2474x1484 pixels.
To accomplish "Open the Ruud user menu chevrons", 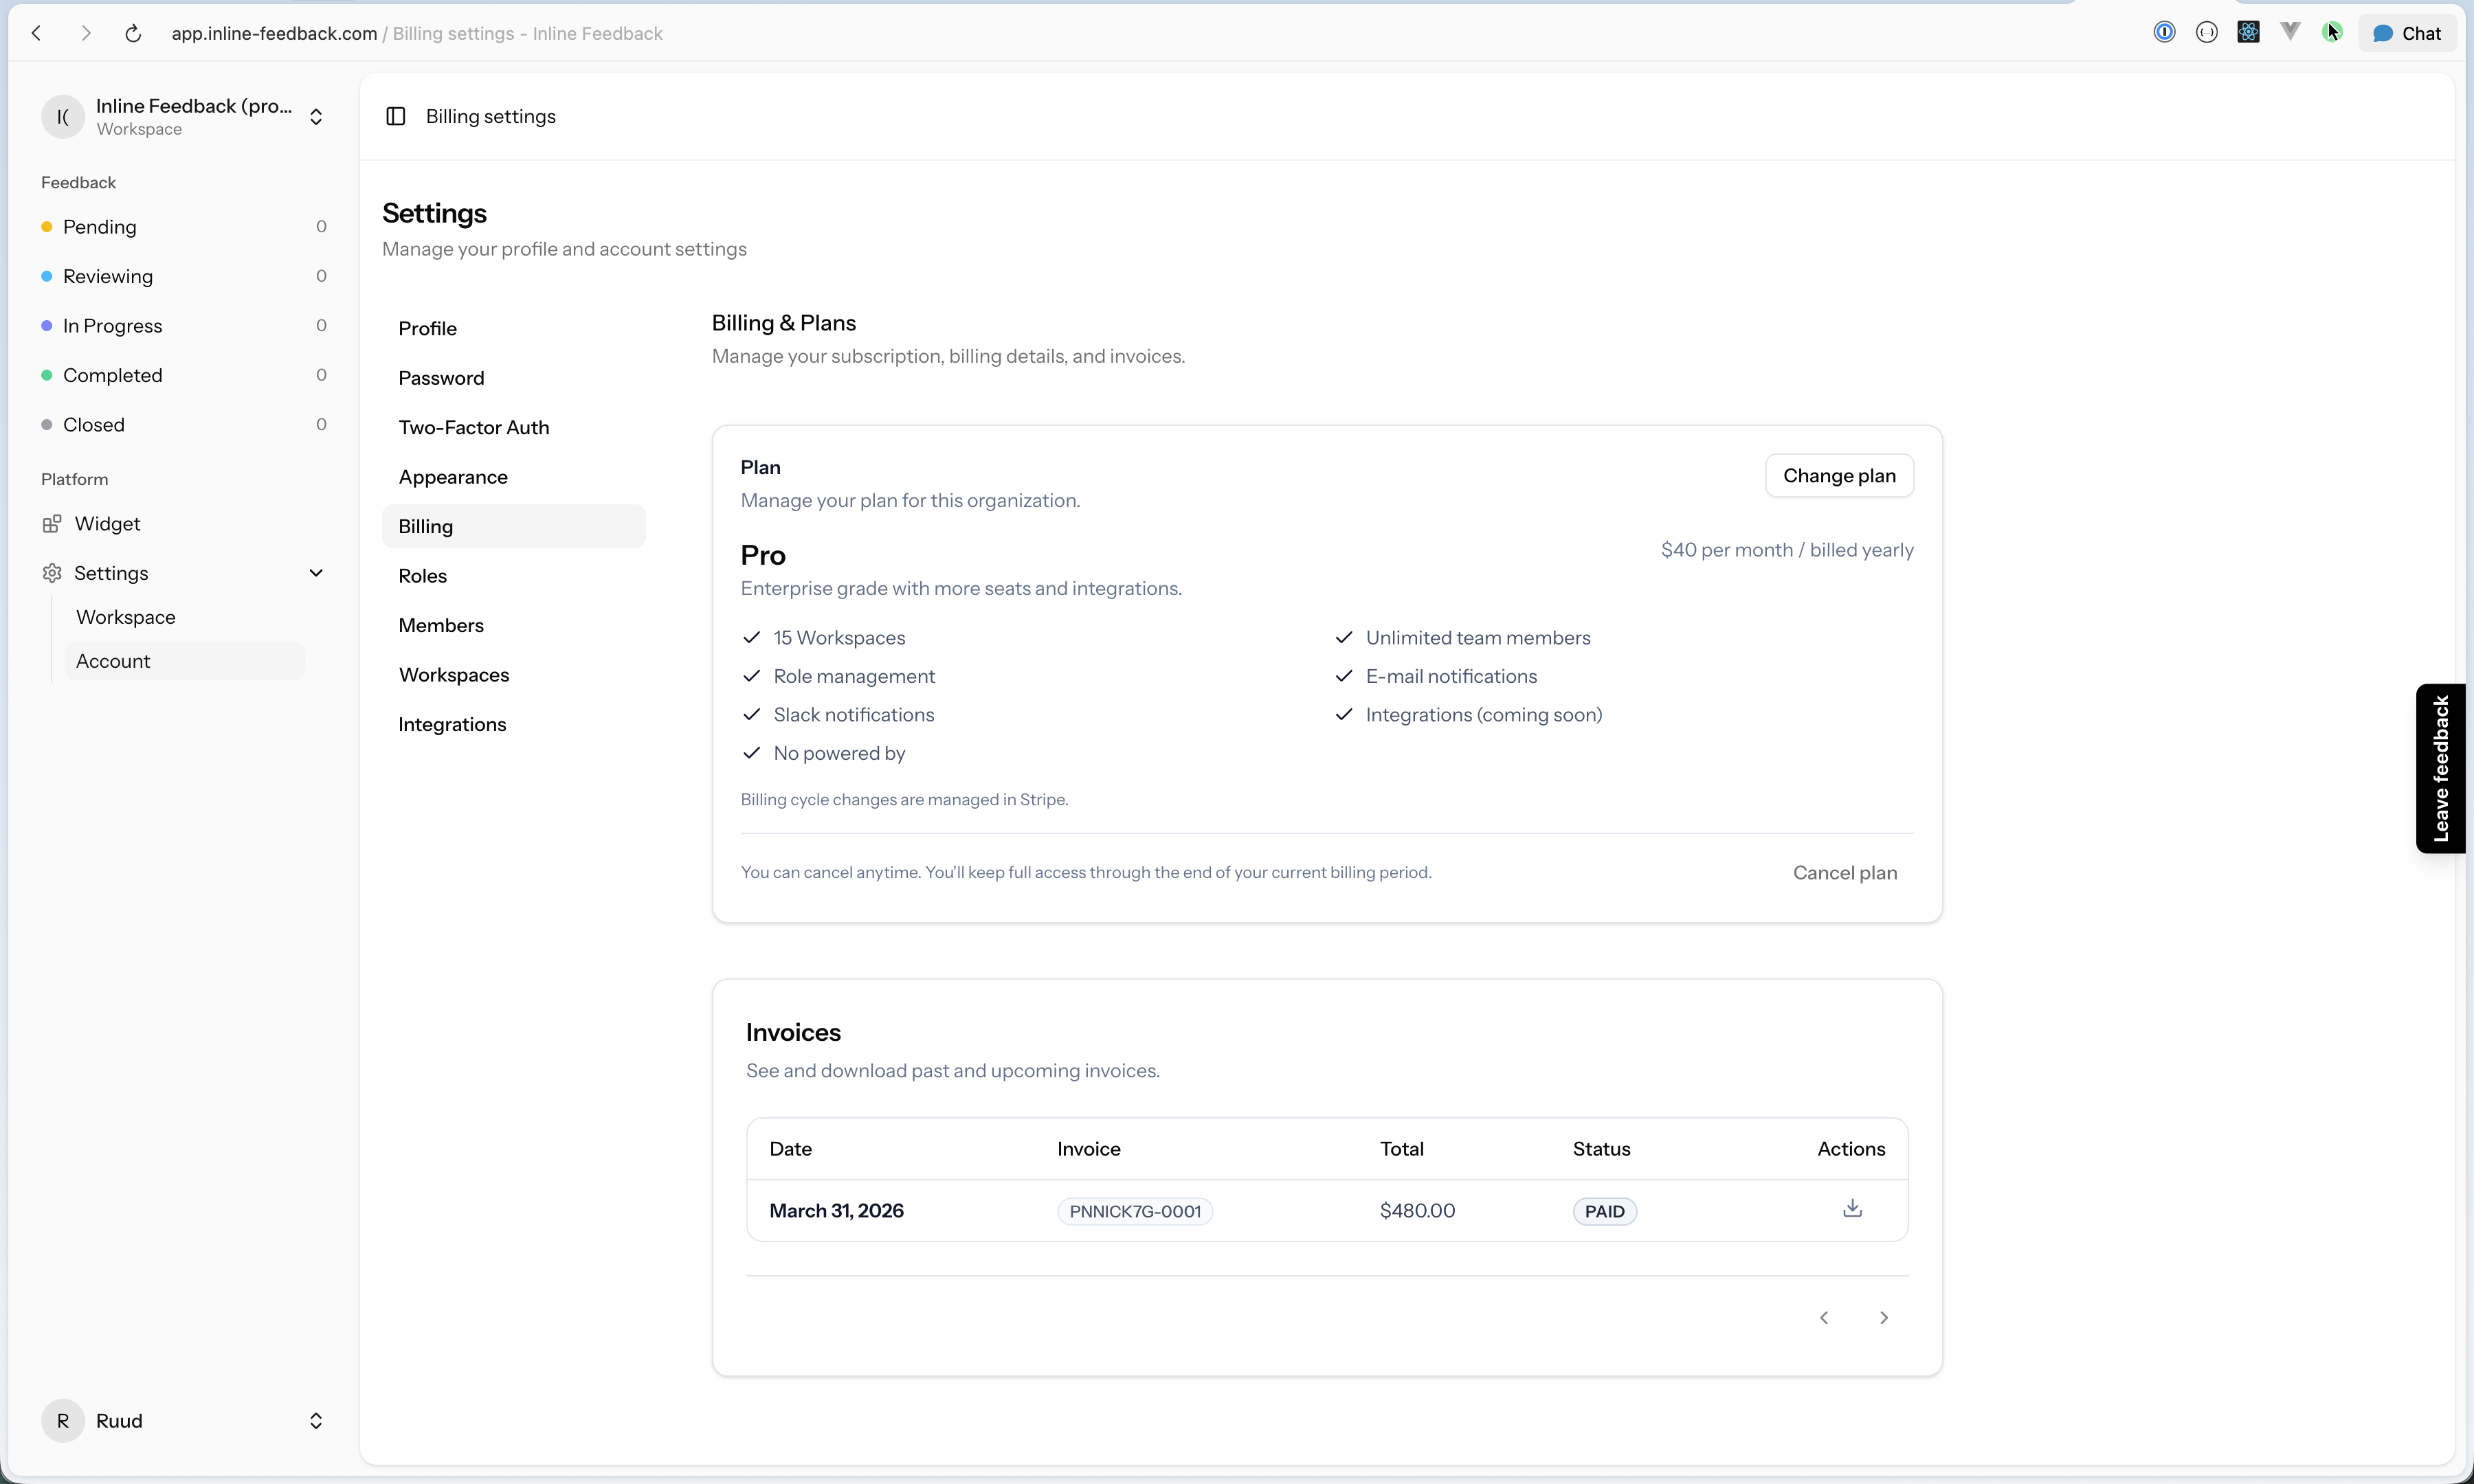I will point(316,1421).
